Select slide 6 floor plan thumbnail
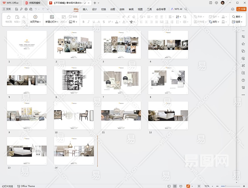Image resolution: width=248 pixels, height=188 pixels. click(74, 80)
